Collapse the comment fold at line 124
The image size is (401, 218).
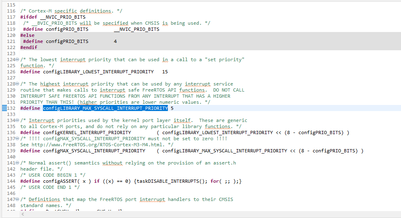17,60
